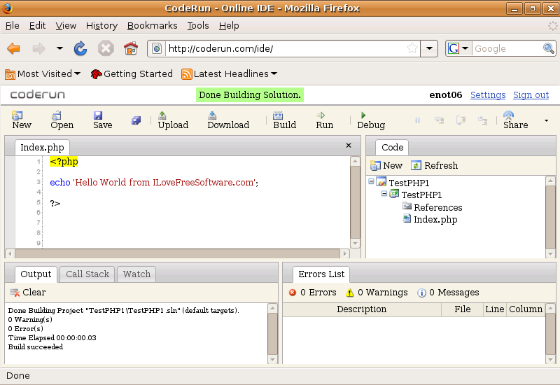The height and width of the screenshot is (385, 560).
Task: Select Index.php in the Code tree
Action: tap(435, 219)
